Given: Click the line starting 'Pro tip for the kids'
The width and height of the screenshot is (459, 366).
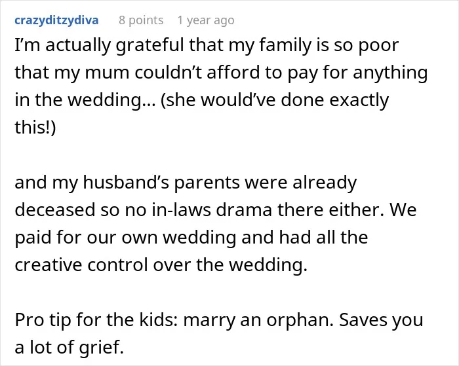Looking at the screenshot, I should pos(219,320).
